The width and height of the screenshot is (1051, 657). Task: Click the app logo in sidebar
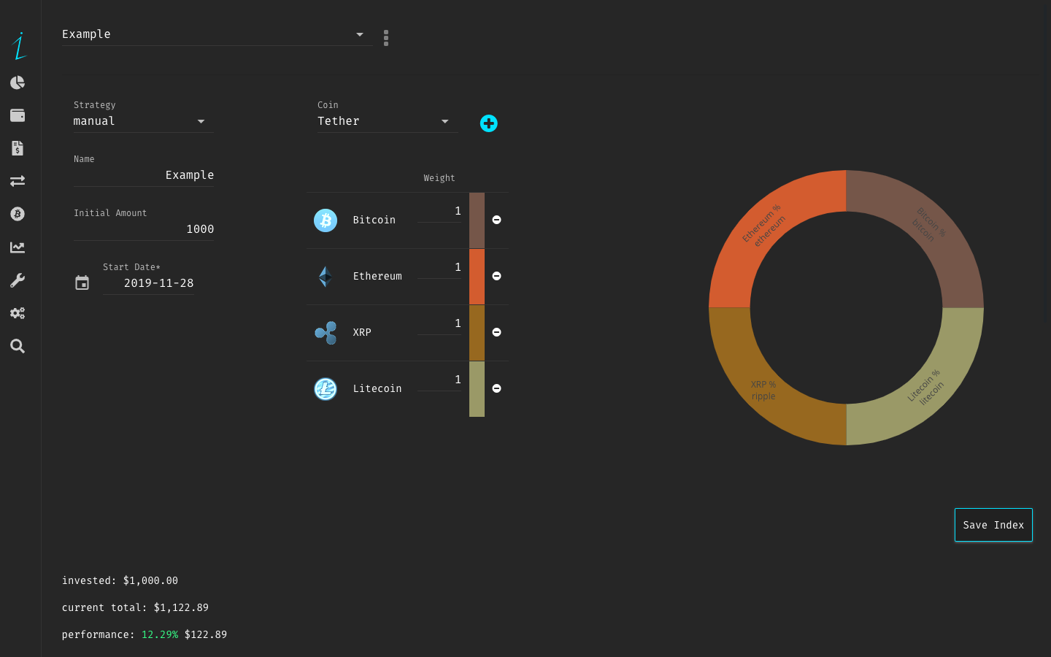tap(19, 46)
